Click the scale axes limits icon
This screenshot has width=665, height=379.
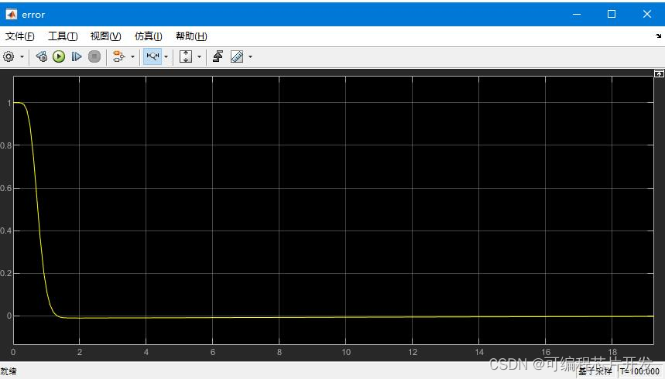coord(186,56)
